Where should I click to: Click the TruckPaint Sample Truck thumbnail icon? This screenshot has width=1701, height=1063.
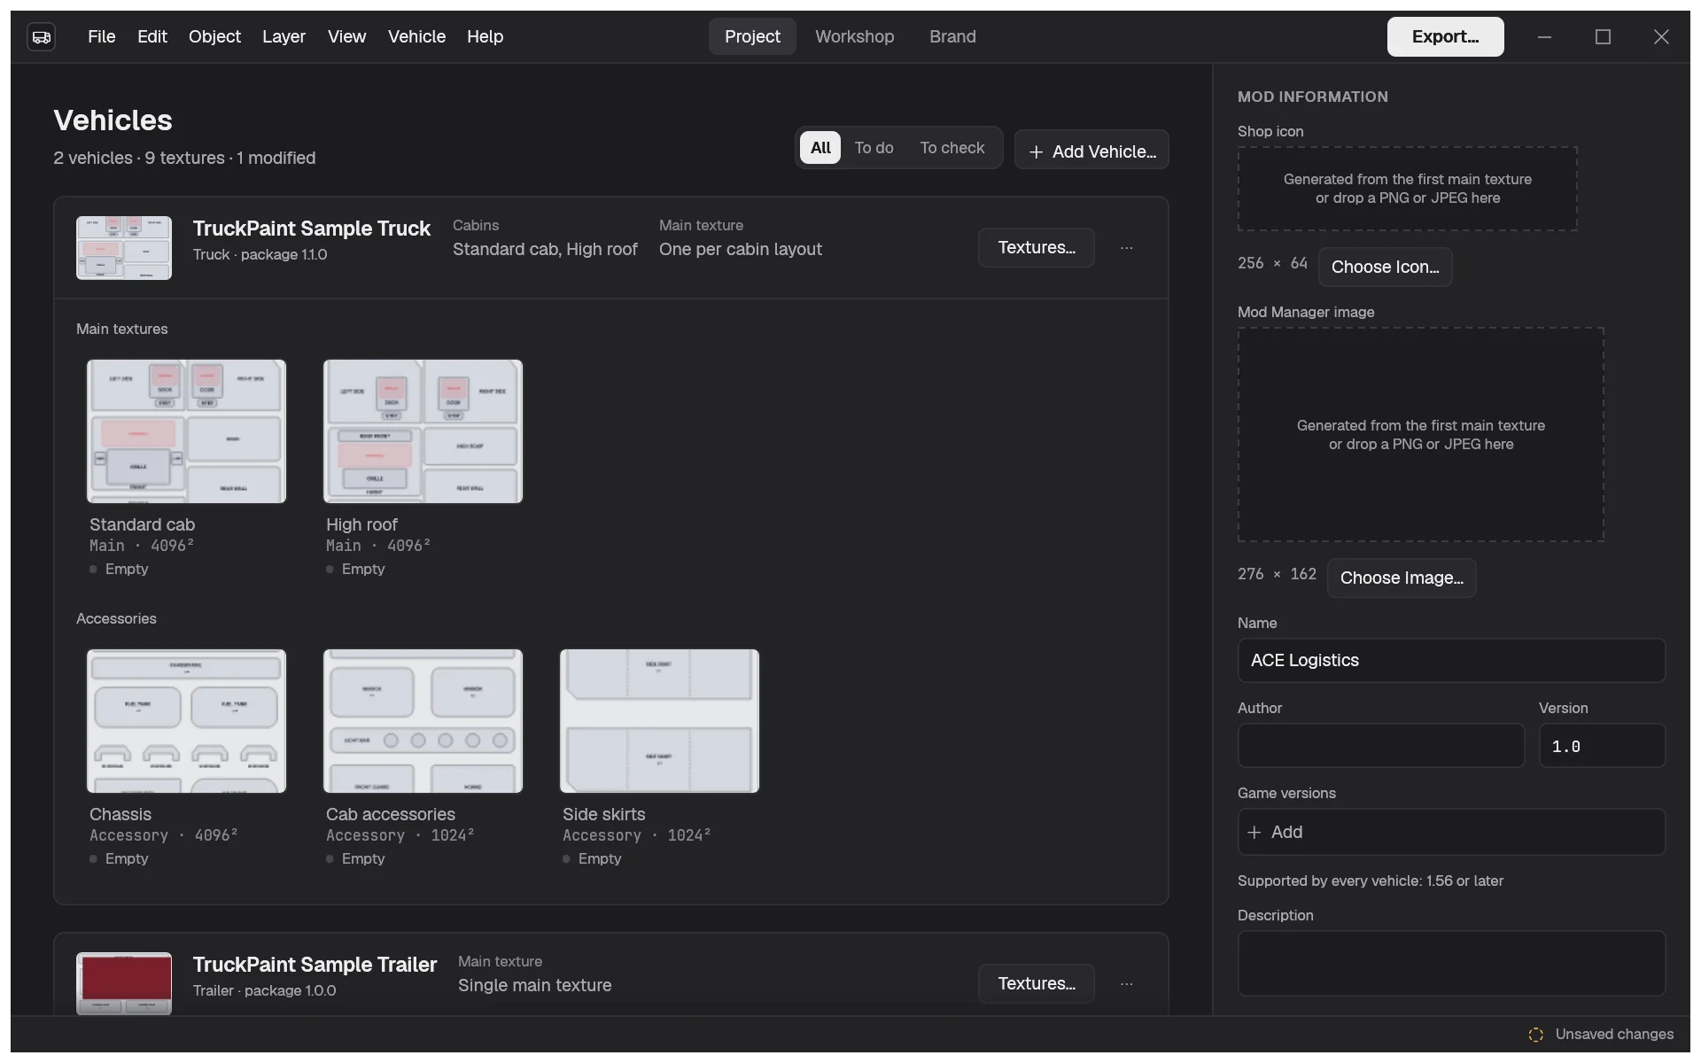point(124,248)
